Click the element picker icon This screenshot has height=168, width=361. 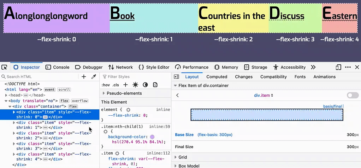[x=4, y=67]
